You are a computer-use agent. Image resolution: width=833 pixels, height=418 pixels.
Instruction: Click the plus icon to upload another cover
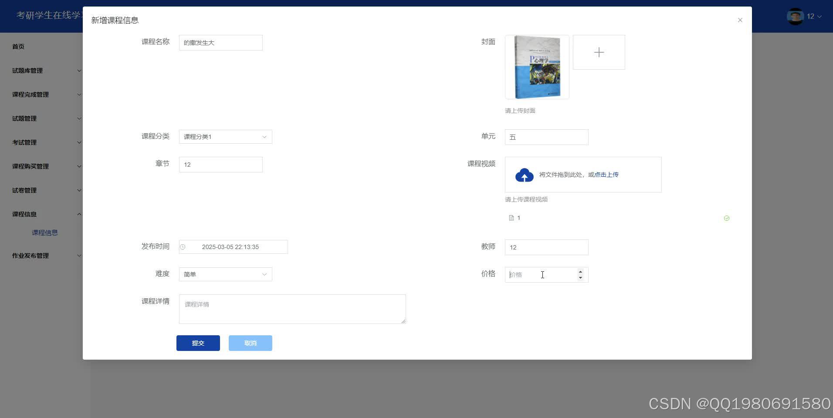(599, 52)
